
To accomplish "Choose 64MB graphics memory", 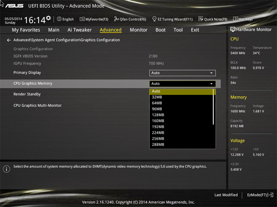I will point(181,103).
